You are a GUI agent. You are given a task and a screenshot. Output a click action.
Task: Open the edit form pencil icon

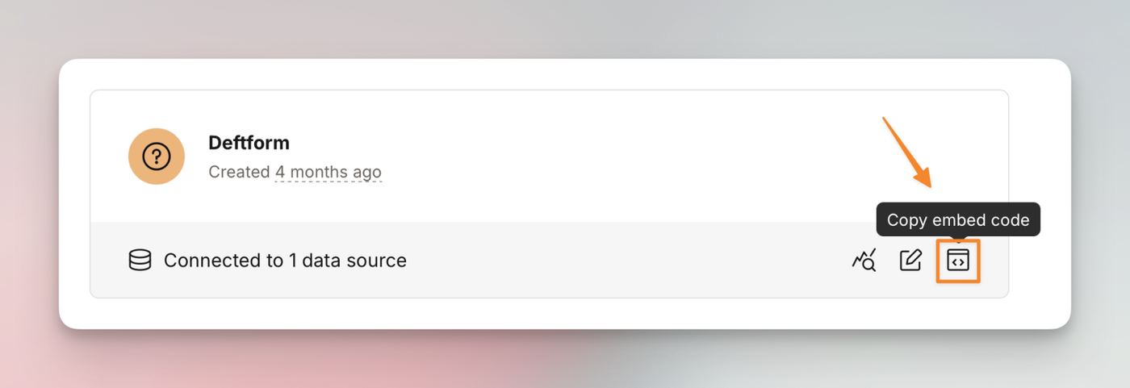point(910,261)
